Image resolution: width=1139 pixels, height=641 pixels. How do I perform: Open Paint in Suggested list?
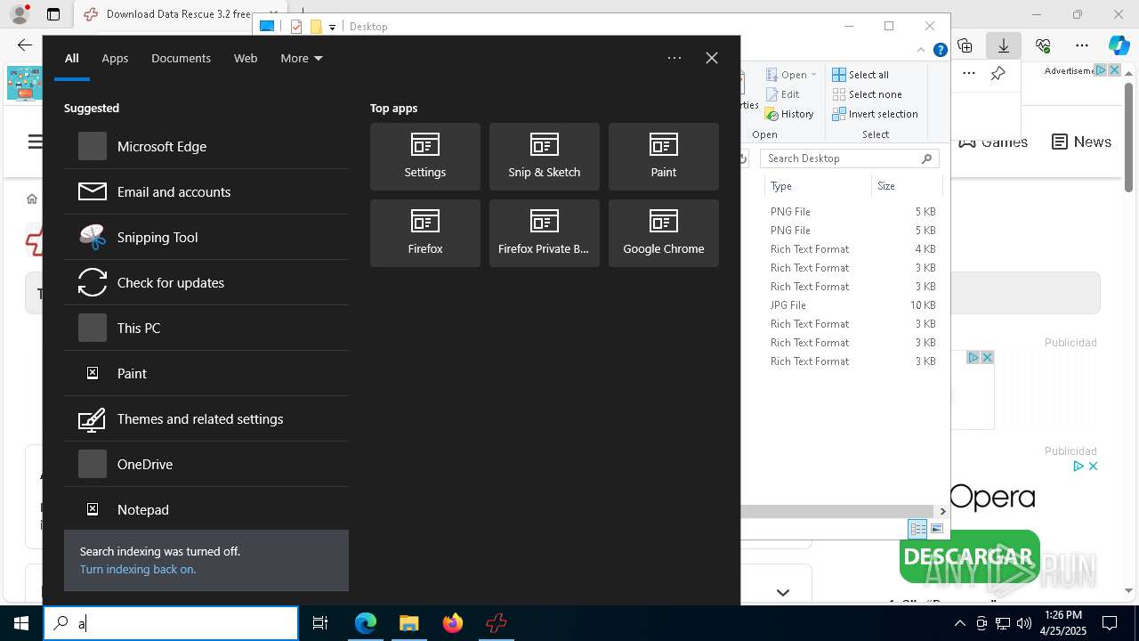tap(206, 373)
